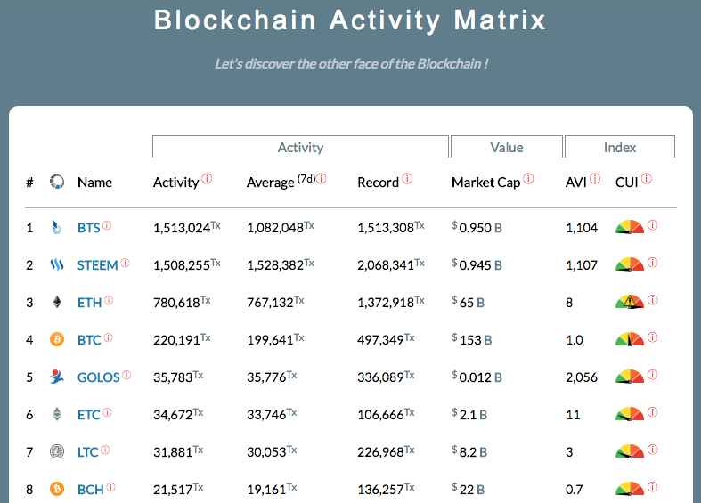Click the circular logo column header icon
Viewport: 701px width, 503px height.
pos(57,182)
